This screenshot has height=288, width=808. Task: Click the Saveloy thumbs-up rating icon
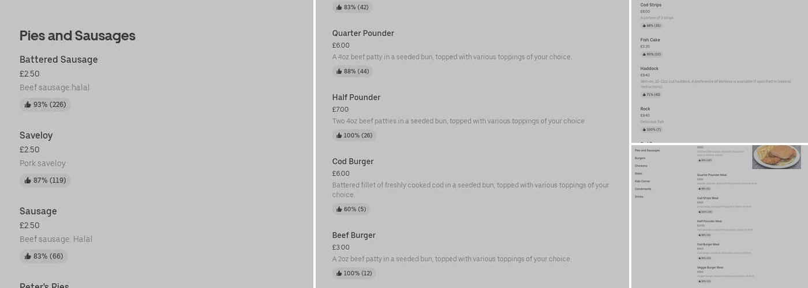(28, 180)
